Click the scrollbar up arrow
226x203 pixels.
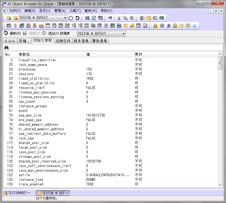click(220, 54)
